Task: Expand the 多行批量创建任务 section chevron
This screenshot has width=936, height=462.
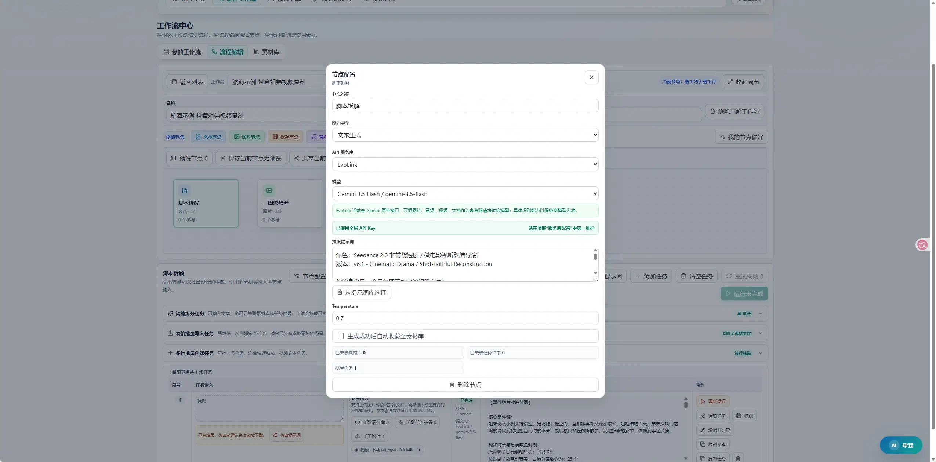Action: click(x=761, y=353)
